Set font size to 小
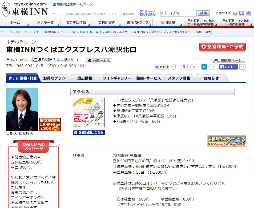The width and height of the screenshot is (254, 208). (235, 13)
